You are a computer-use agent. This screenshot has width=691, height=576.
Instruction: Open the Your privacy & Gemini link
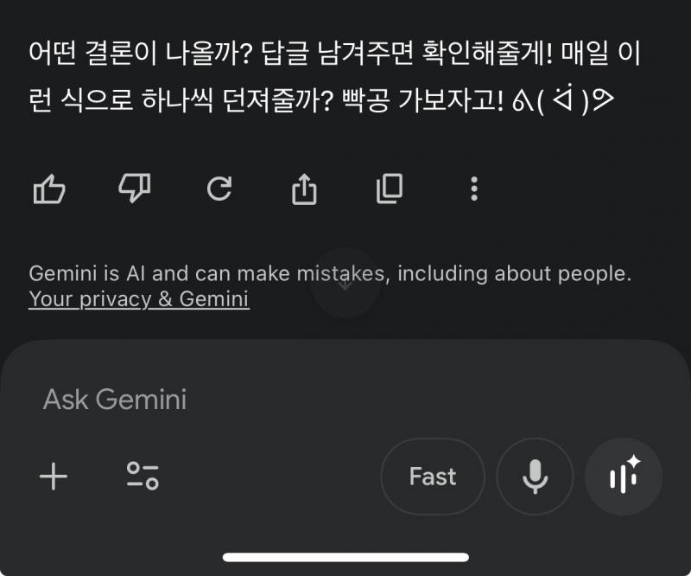coord(138,299)
